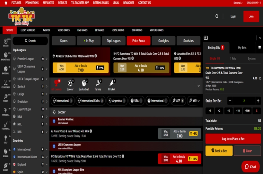Switch to the Outrights tab
This screenshot has height=174, width=263.
[x=163, y=41]
